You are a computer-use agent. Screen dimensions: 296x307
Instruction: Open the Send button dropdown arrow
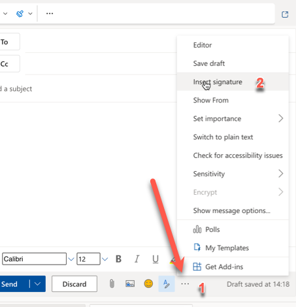point(37,283)
